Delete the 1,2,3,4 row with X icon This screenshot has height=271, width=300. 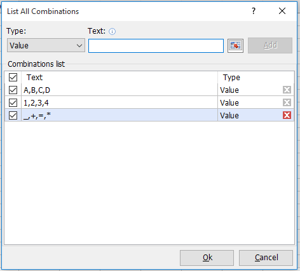(287, 102)
